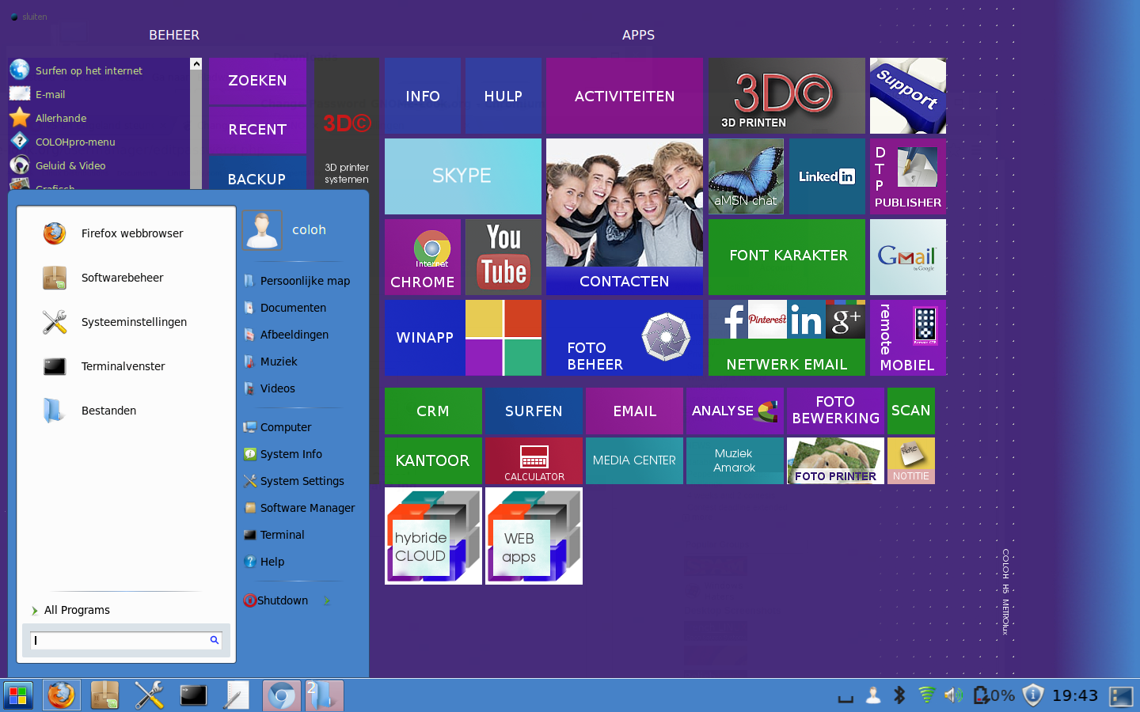Open the FOTO BEHEER tile
Viewport: 1140px width, 712px height.
(x=625, y=338)
